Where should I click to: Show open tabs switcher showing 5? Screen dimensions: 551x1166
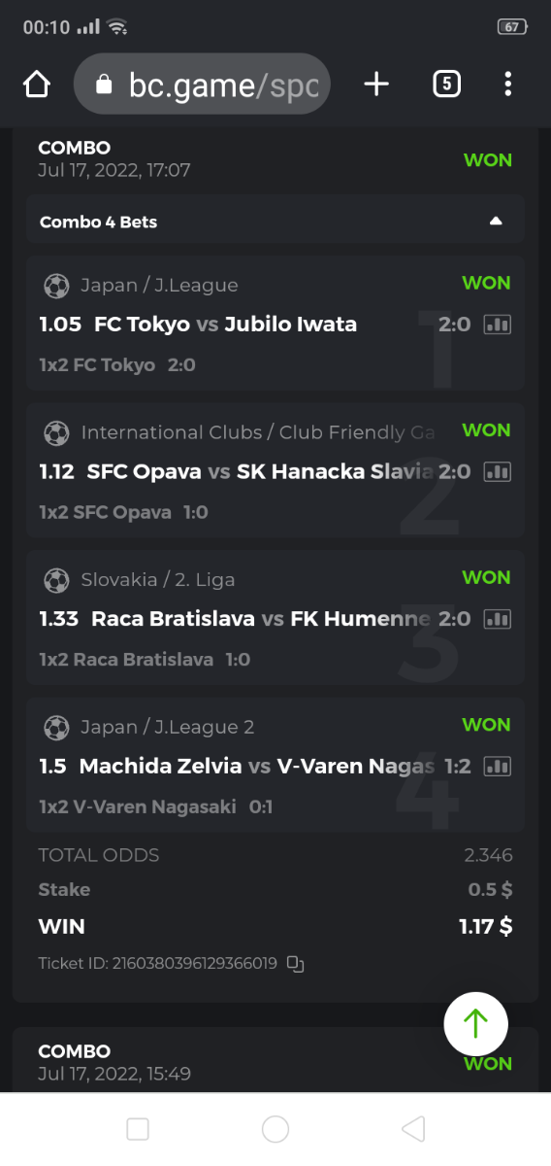446,85
